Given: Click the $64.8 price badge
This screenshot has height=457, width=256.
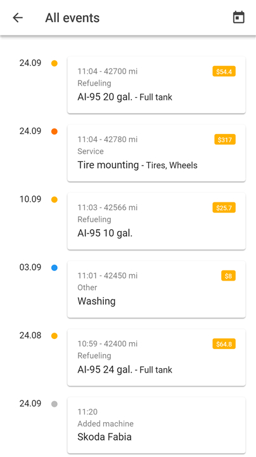Looking at the screenshot, I should point(224,344).
